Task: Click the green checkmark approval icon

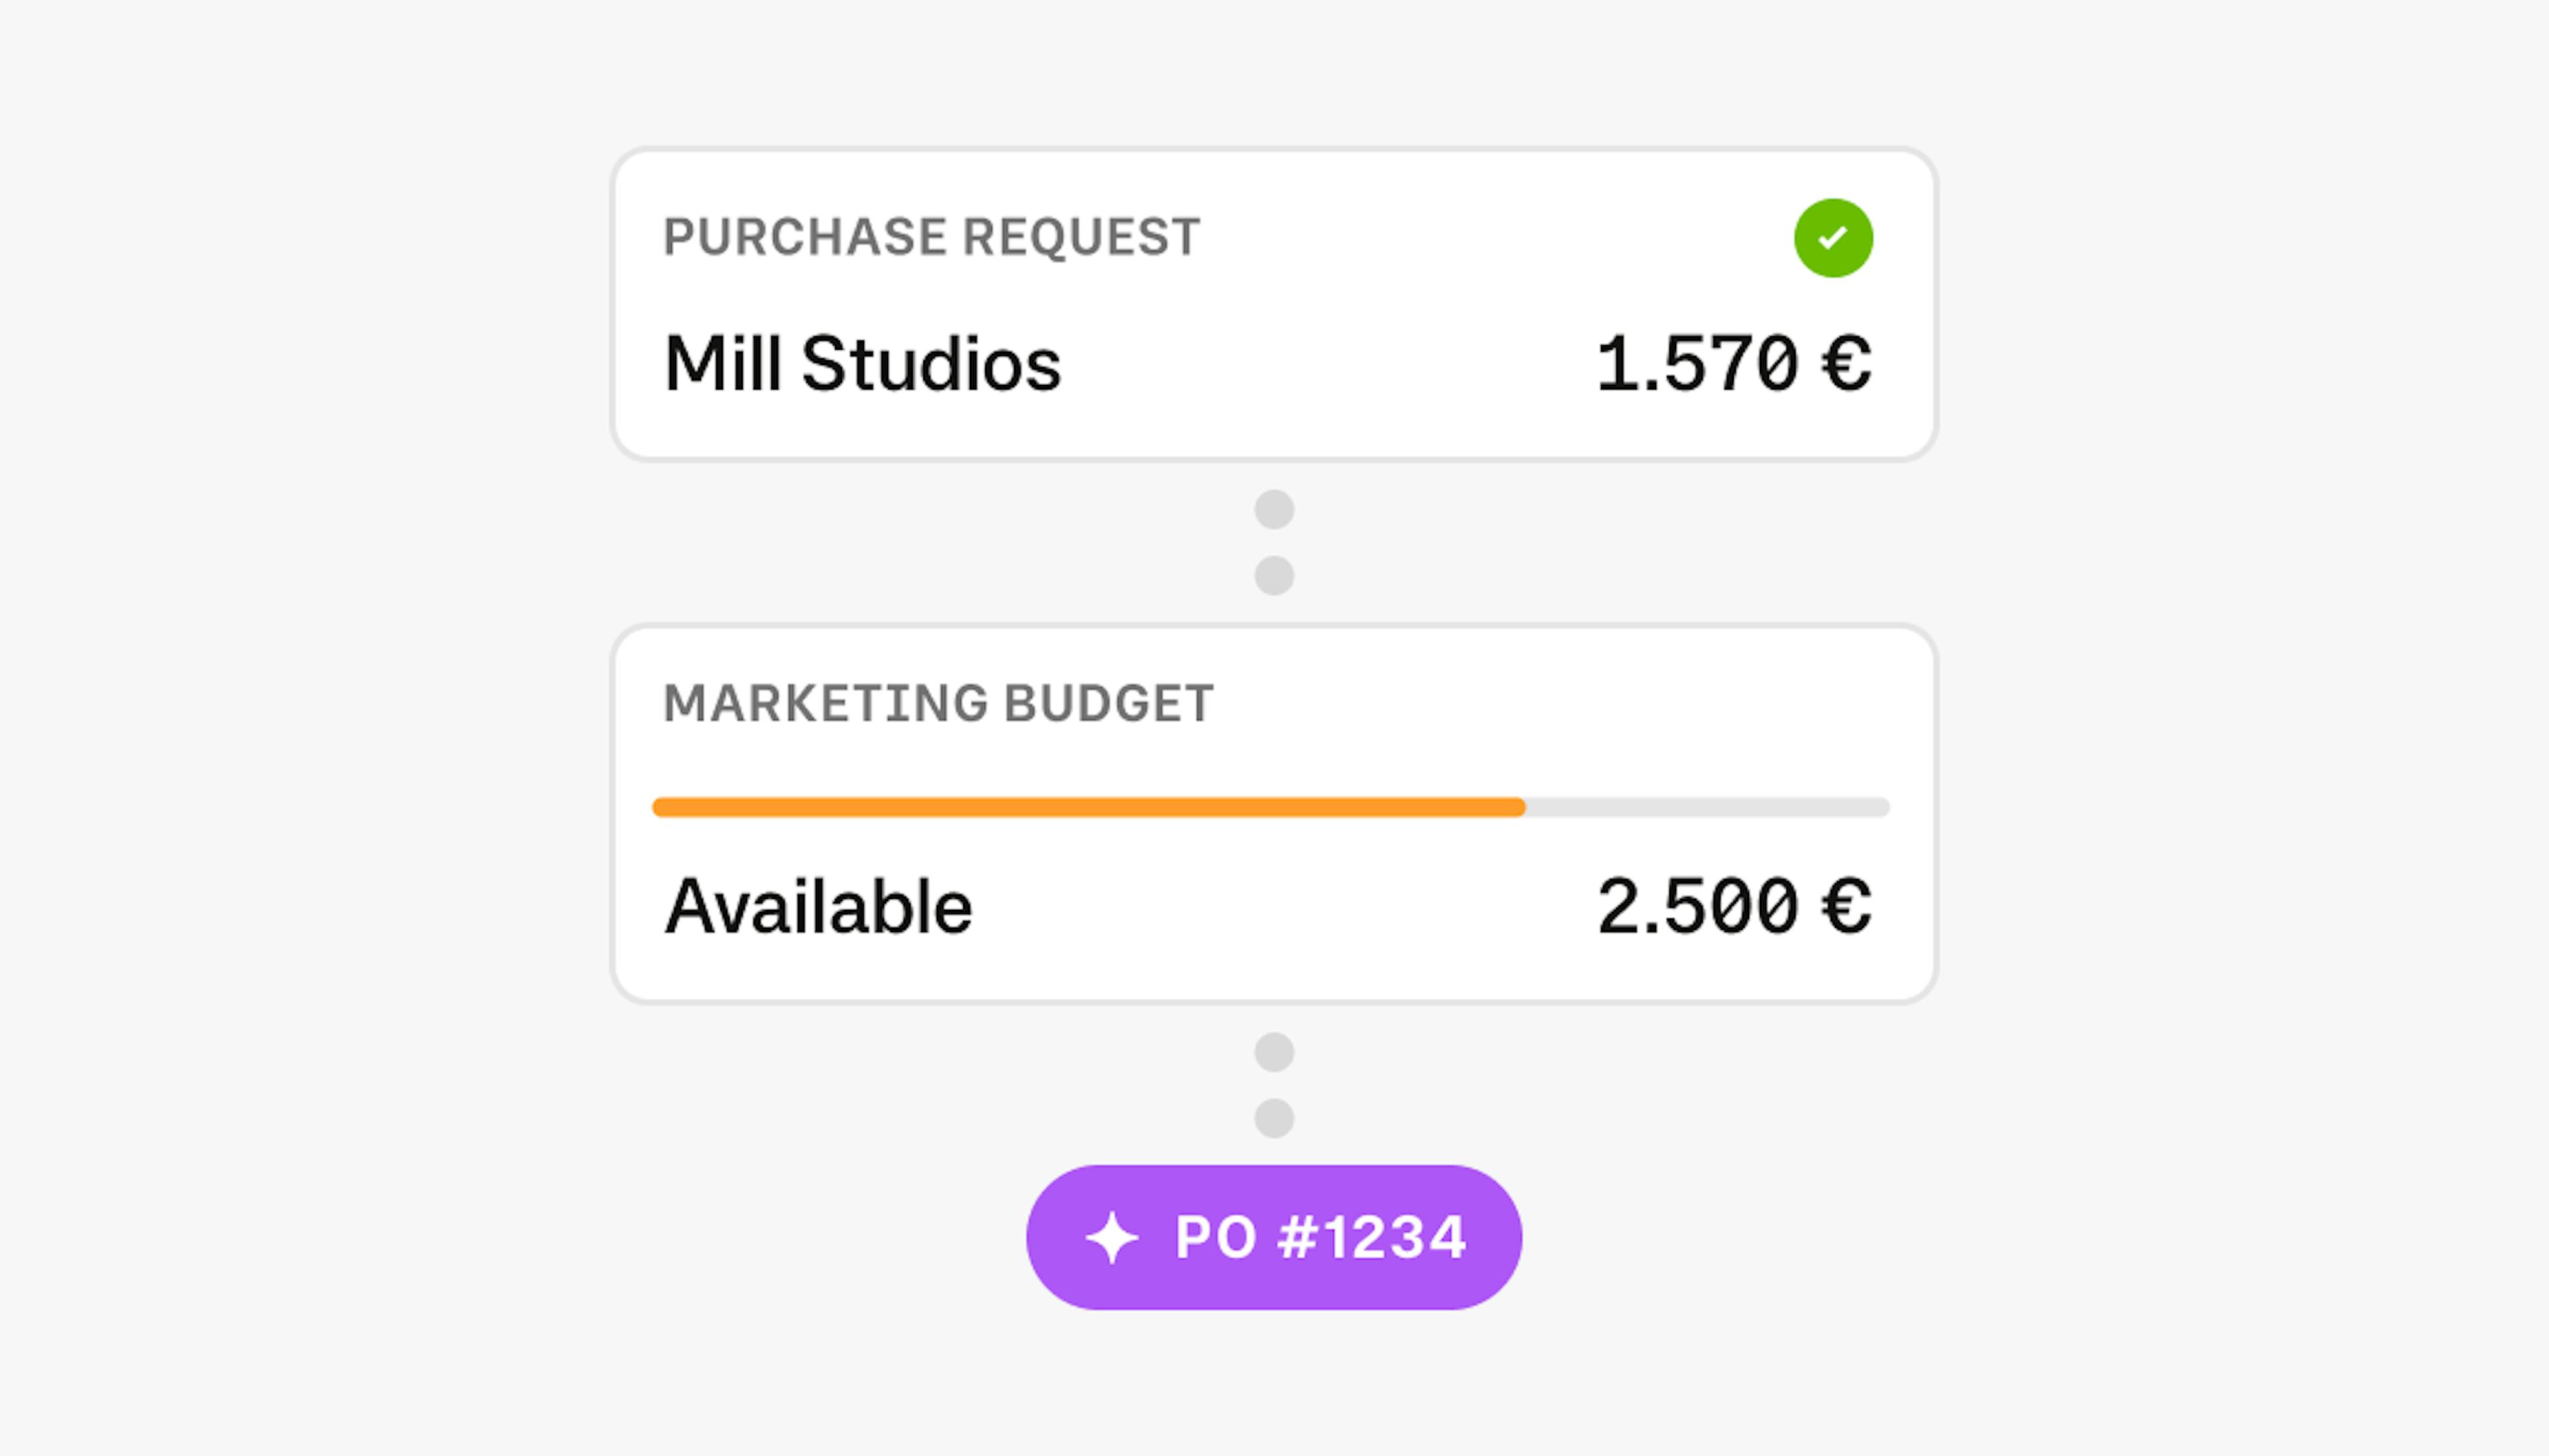Action: (1832, 238)
